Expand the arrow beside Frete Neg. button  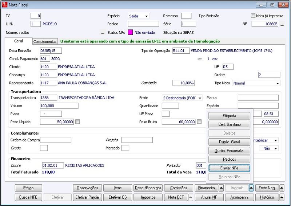282,188
